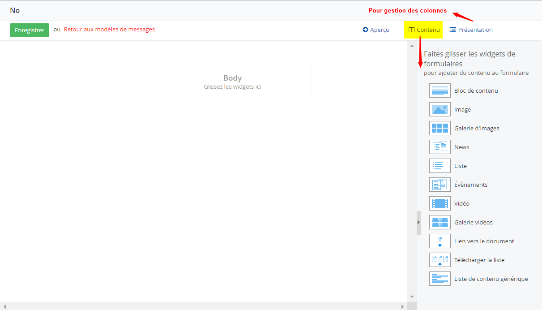Collapse the widgets side panel handle
This screenshot has width=542, height=310.
(418, 222)
